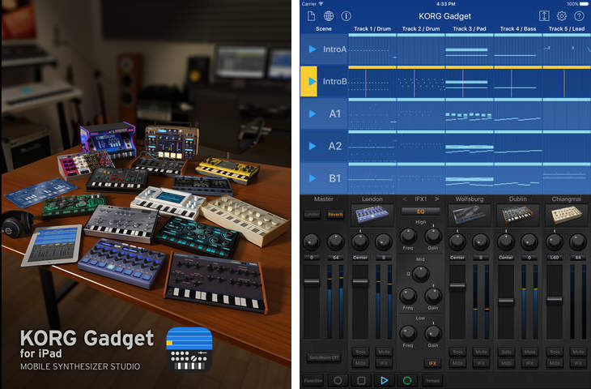The width and height of the screenshot is (591, 389).
Task: Click the Tempo button
Action: tap(432, 380)
